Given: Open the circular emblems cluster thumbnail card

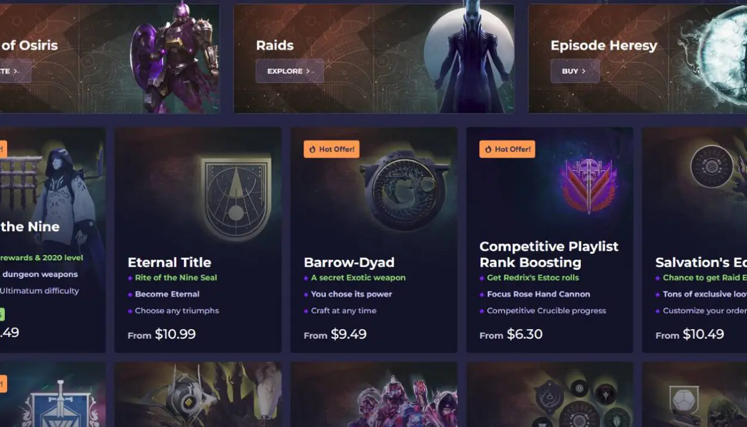Looking at the screenshot, I should coord(549,394).
